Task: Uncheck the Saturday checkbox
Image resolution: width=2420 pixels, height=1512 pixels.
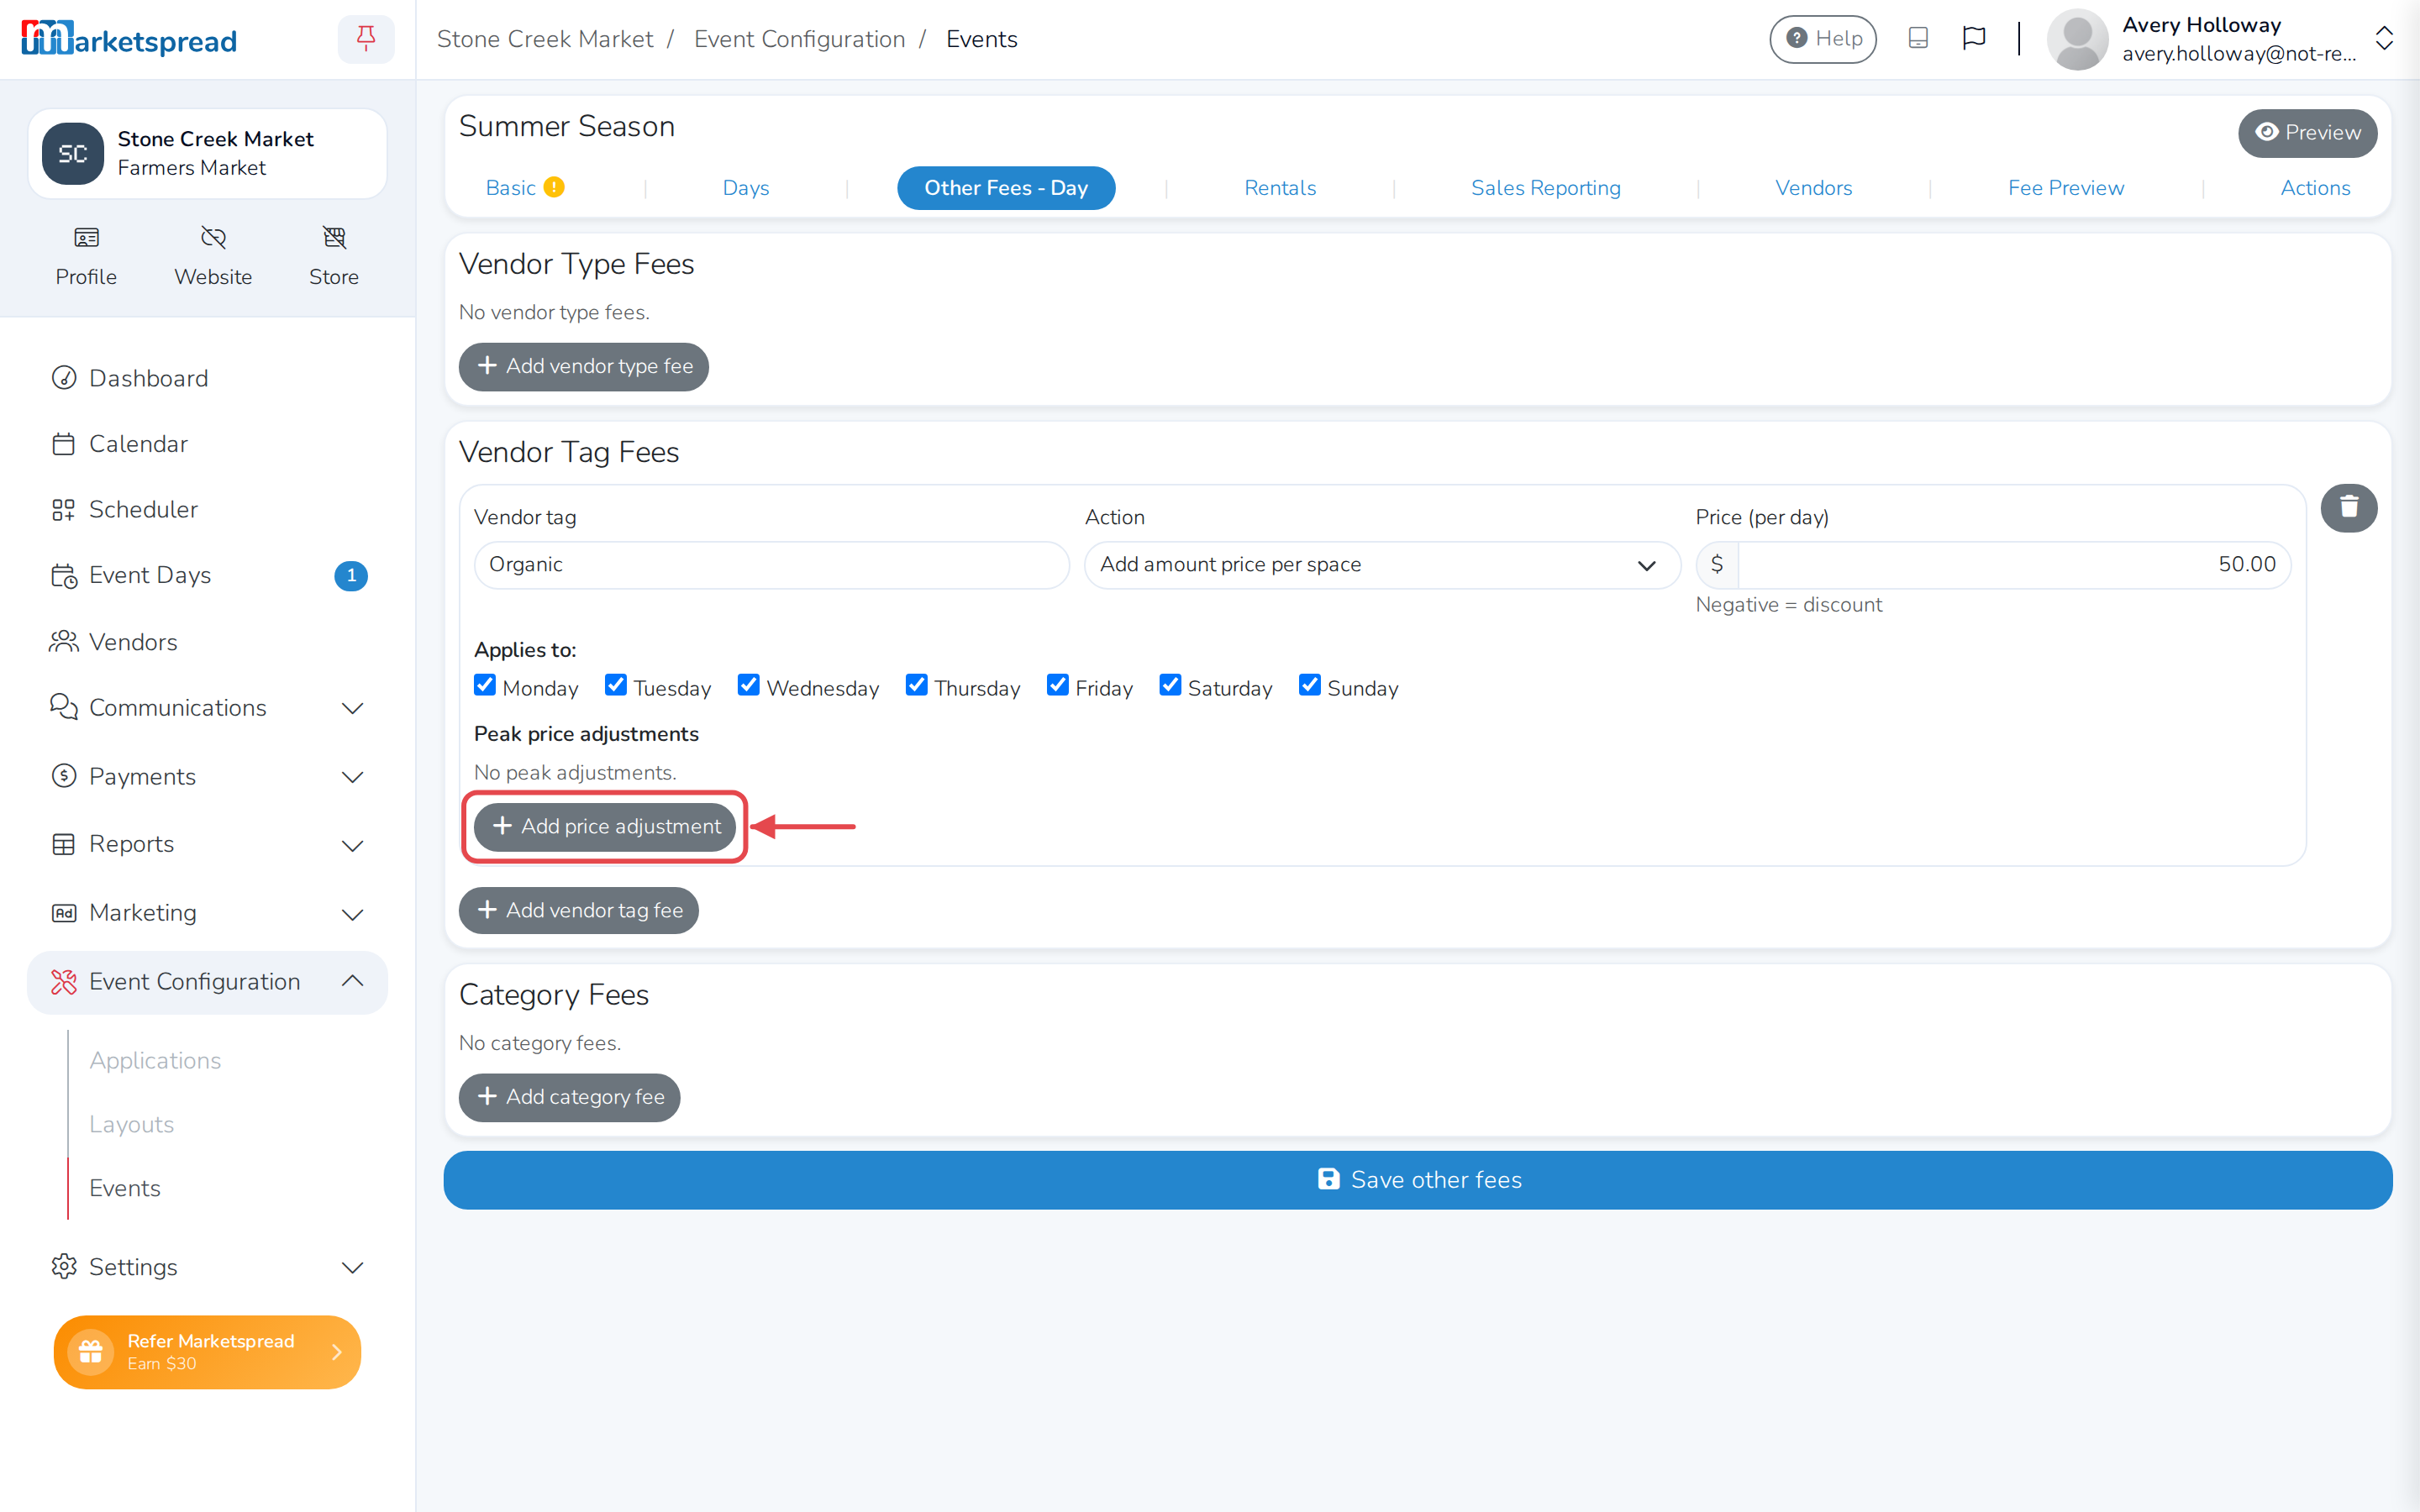Action: click(x=1170, y=685)
